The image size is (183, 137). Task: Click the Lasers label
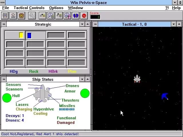tap(22, 104)
